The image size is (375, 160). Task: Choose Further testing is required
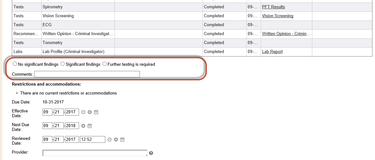click(104, 64)
